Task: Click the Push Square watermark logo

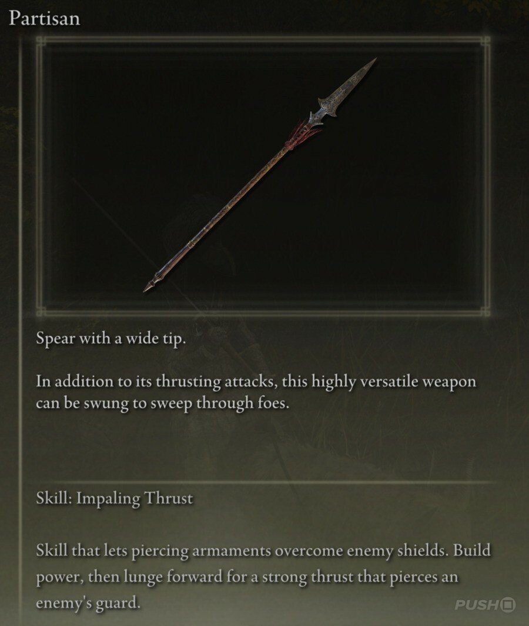Action: [485, 605]
